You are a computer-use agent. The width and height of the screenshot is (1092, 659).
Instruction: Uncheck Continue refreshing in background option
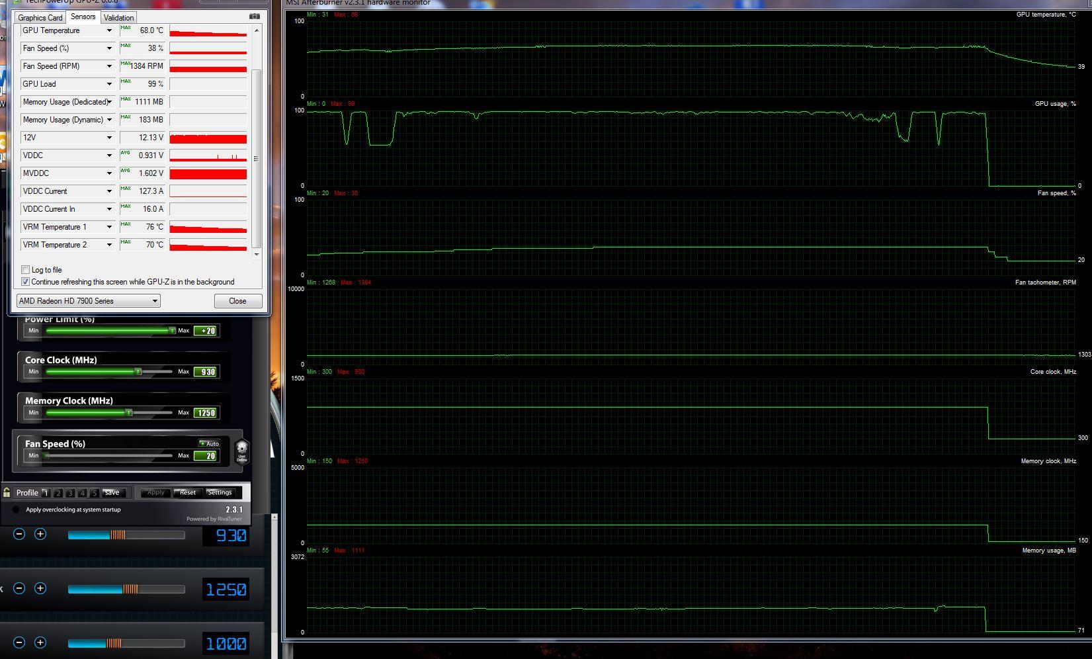tap(25, 282)
